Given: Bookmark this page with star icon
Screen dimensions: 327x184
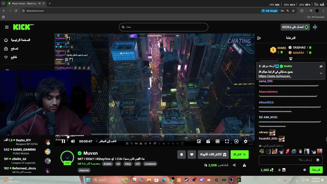Looking at the screenshot, I should (x=293, y=11).
